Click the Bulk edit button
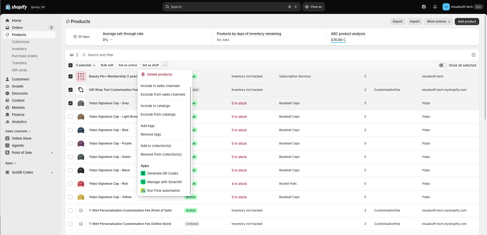 (x=107, y=65)
